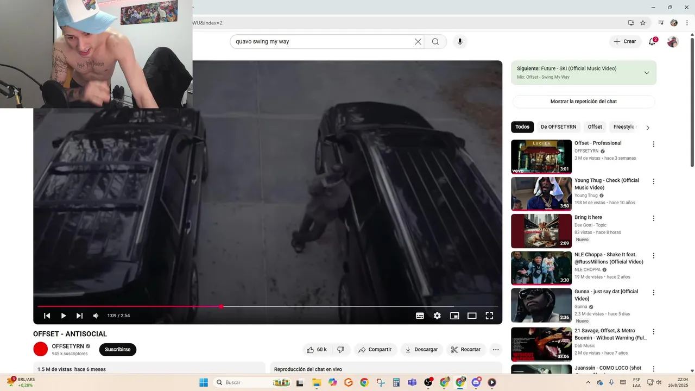Open the OFFSETYRN channel name link
The height and width of the screenshot is (391, 695).
(x=68, y=346)
